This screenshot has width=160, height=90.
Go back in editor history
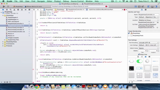[38, 9]
